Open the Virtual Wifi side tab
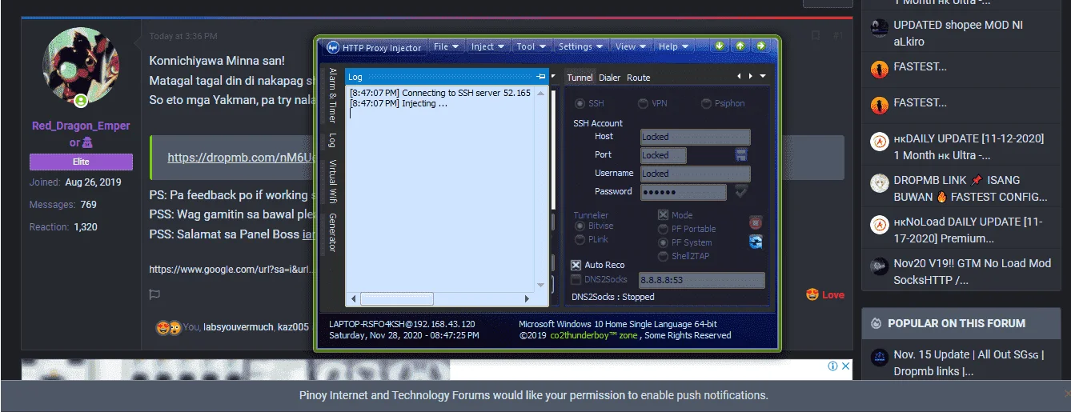Image resolution: width=1071 pixels, height=412 pixels. click(x=332, y=180)
